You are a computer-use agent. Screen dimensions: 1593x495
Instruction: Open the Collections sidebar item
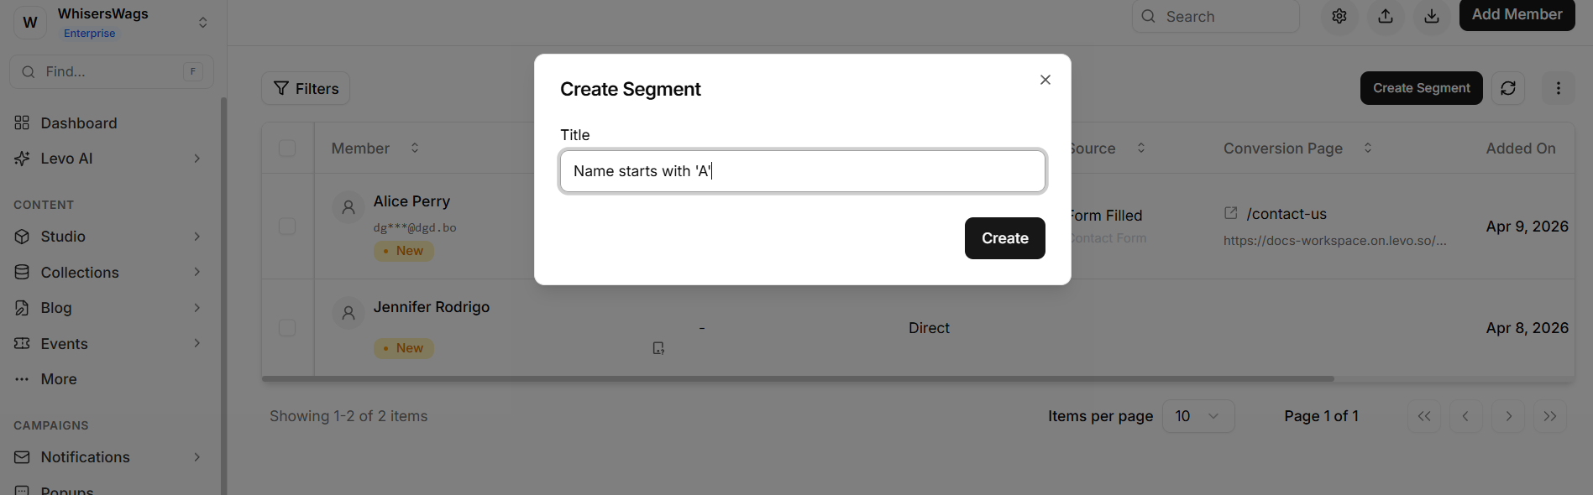coord(80,273)
